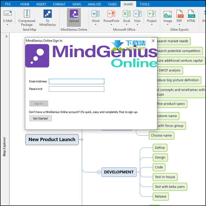
Task: Select the search market needs node
Action: (x=174, y=41)
